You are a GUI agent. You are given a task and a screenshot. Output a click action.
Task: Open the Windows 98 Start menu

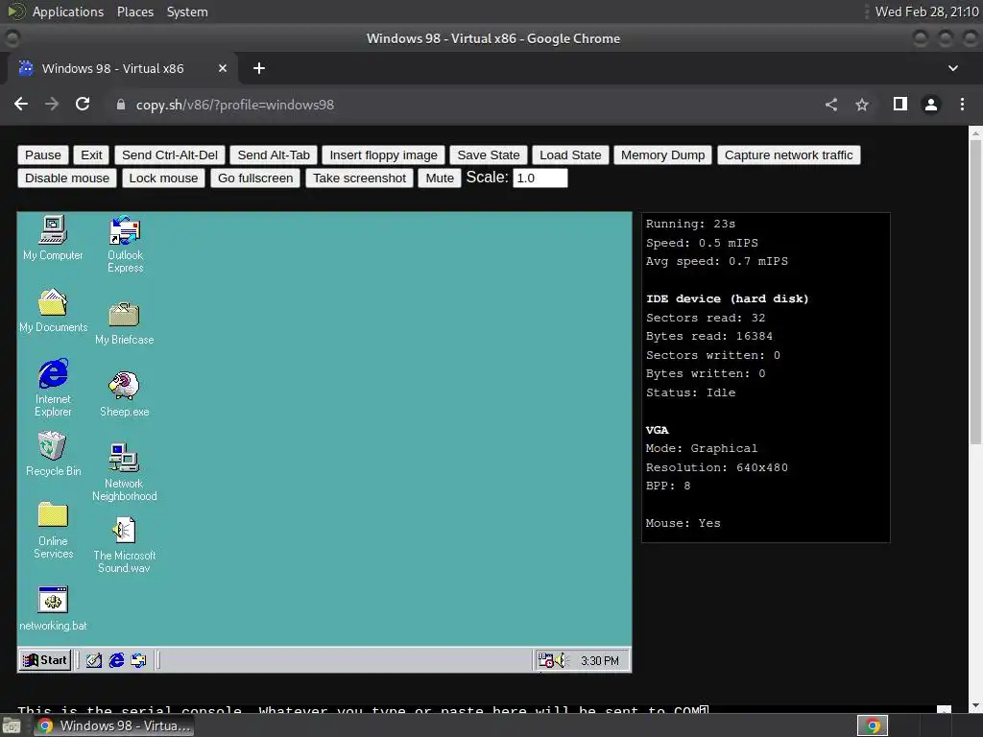(44, 660)
